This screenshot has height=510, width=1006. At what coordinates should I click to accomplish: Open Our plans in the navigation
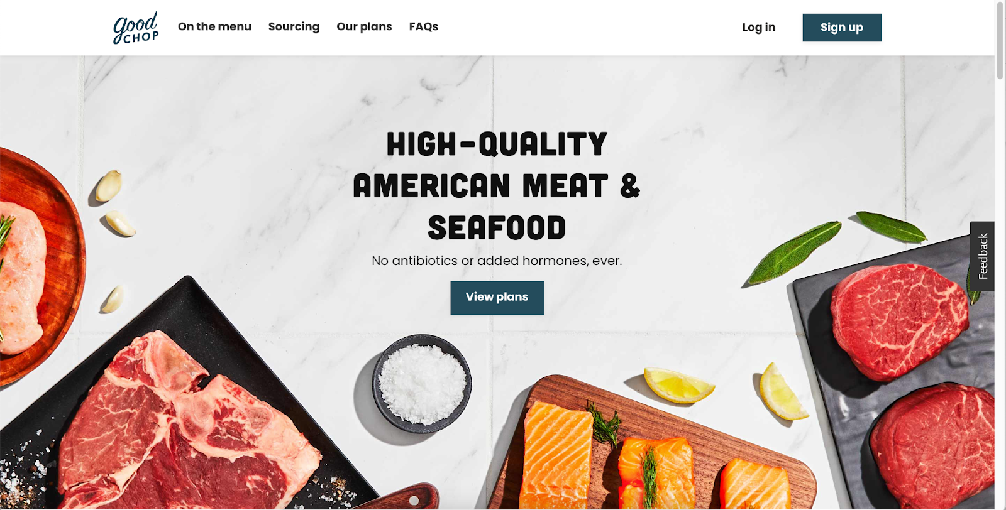point(364,27)
